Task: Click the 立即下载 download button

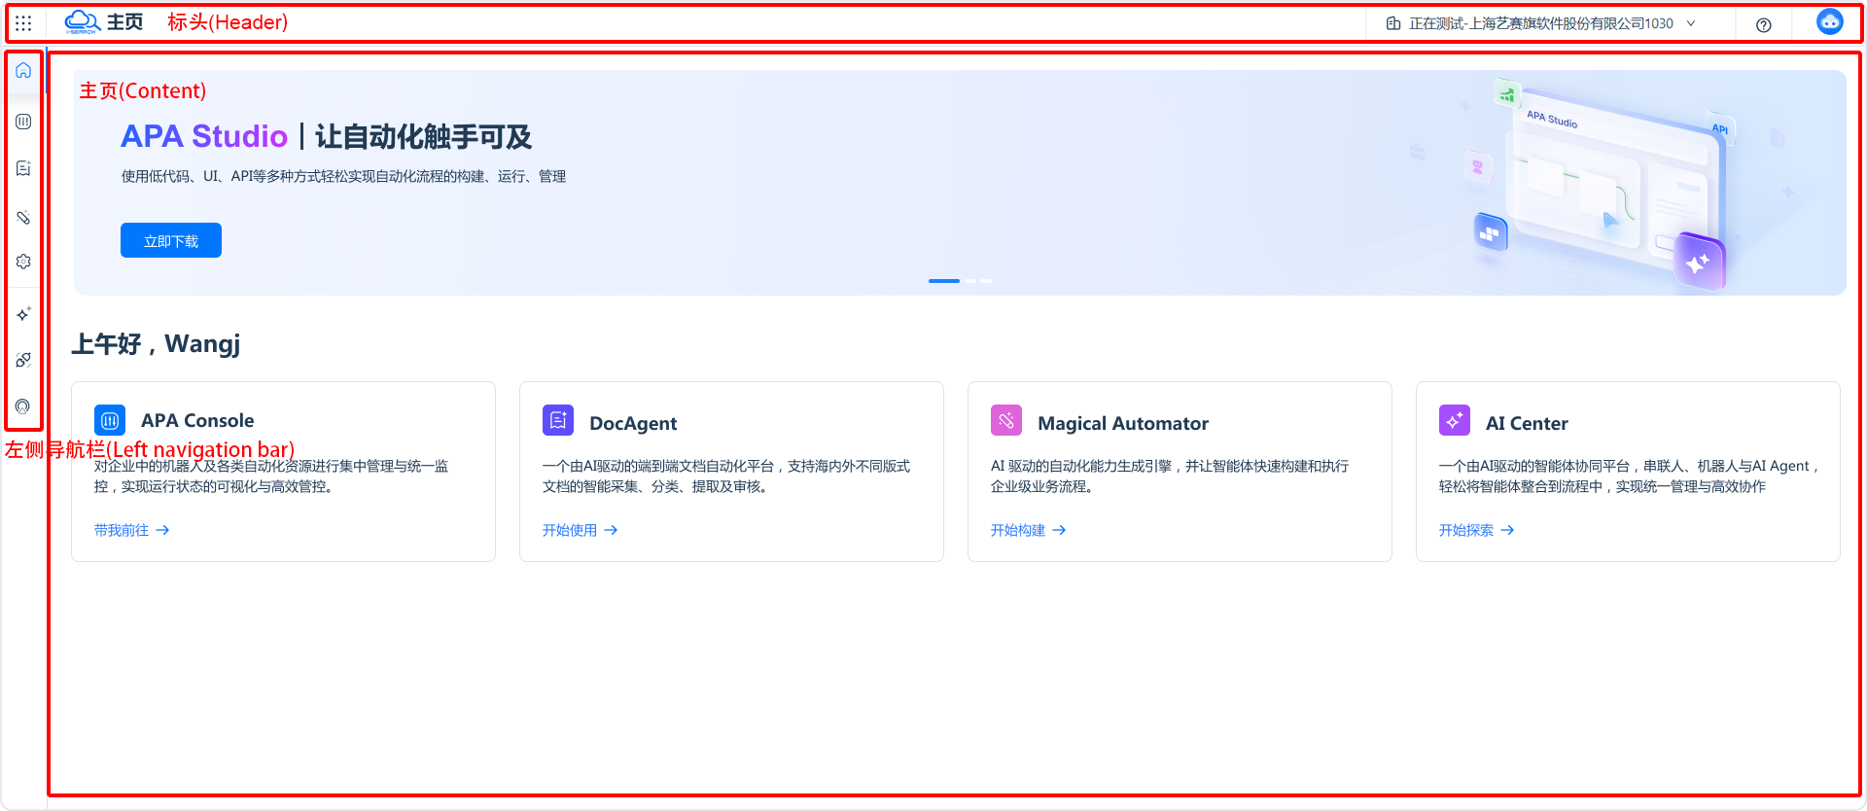Action: pos(171,240)
